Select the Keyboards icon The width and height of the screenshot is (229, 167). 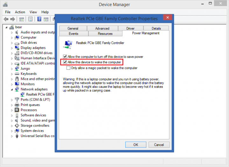(x=17, y=74)
